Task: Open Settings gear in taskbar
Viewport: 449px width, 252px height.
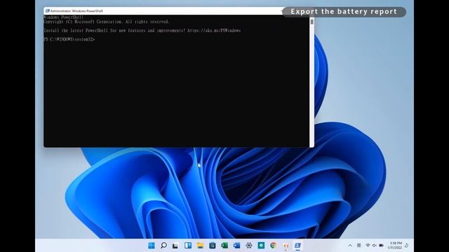Action: point(249,246)
